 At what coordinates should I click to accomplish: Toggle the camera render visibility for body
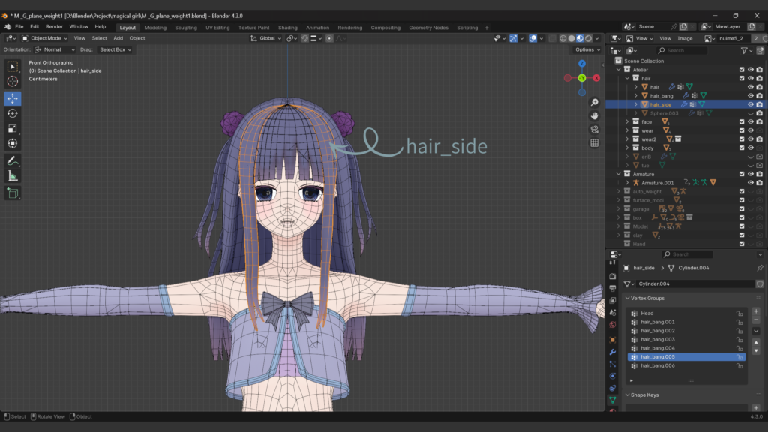click(758, 148)
